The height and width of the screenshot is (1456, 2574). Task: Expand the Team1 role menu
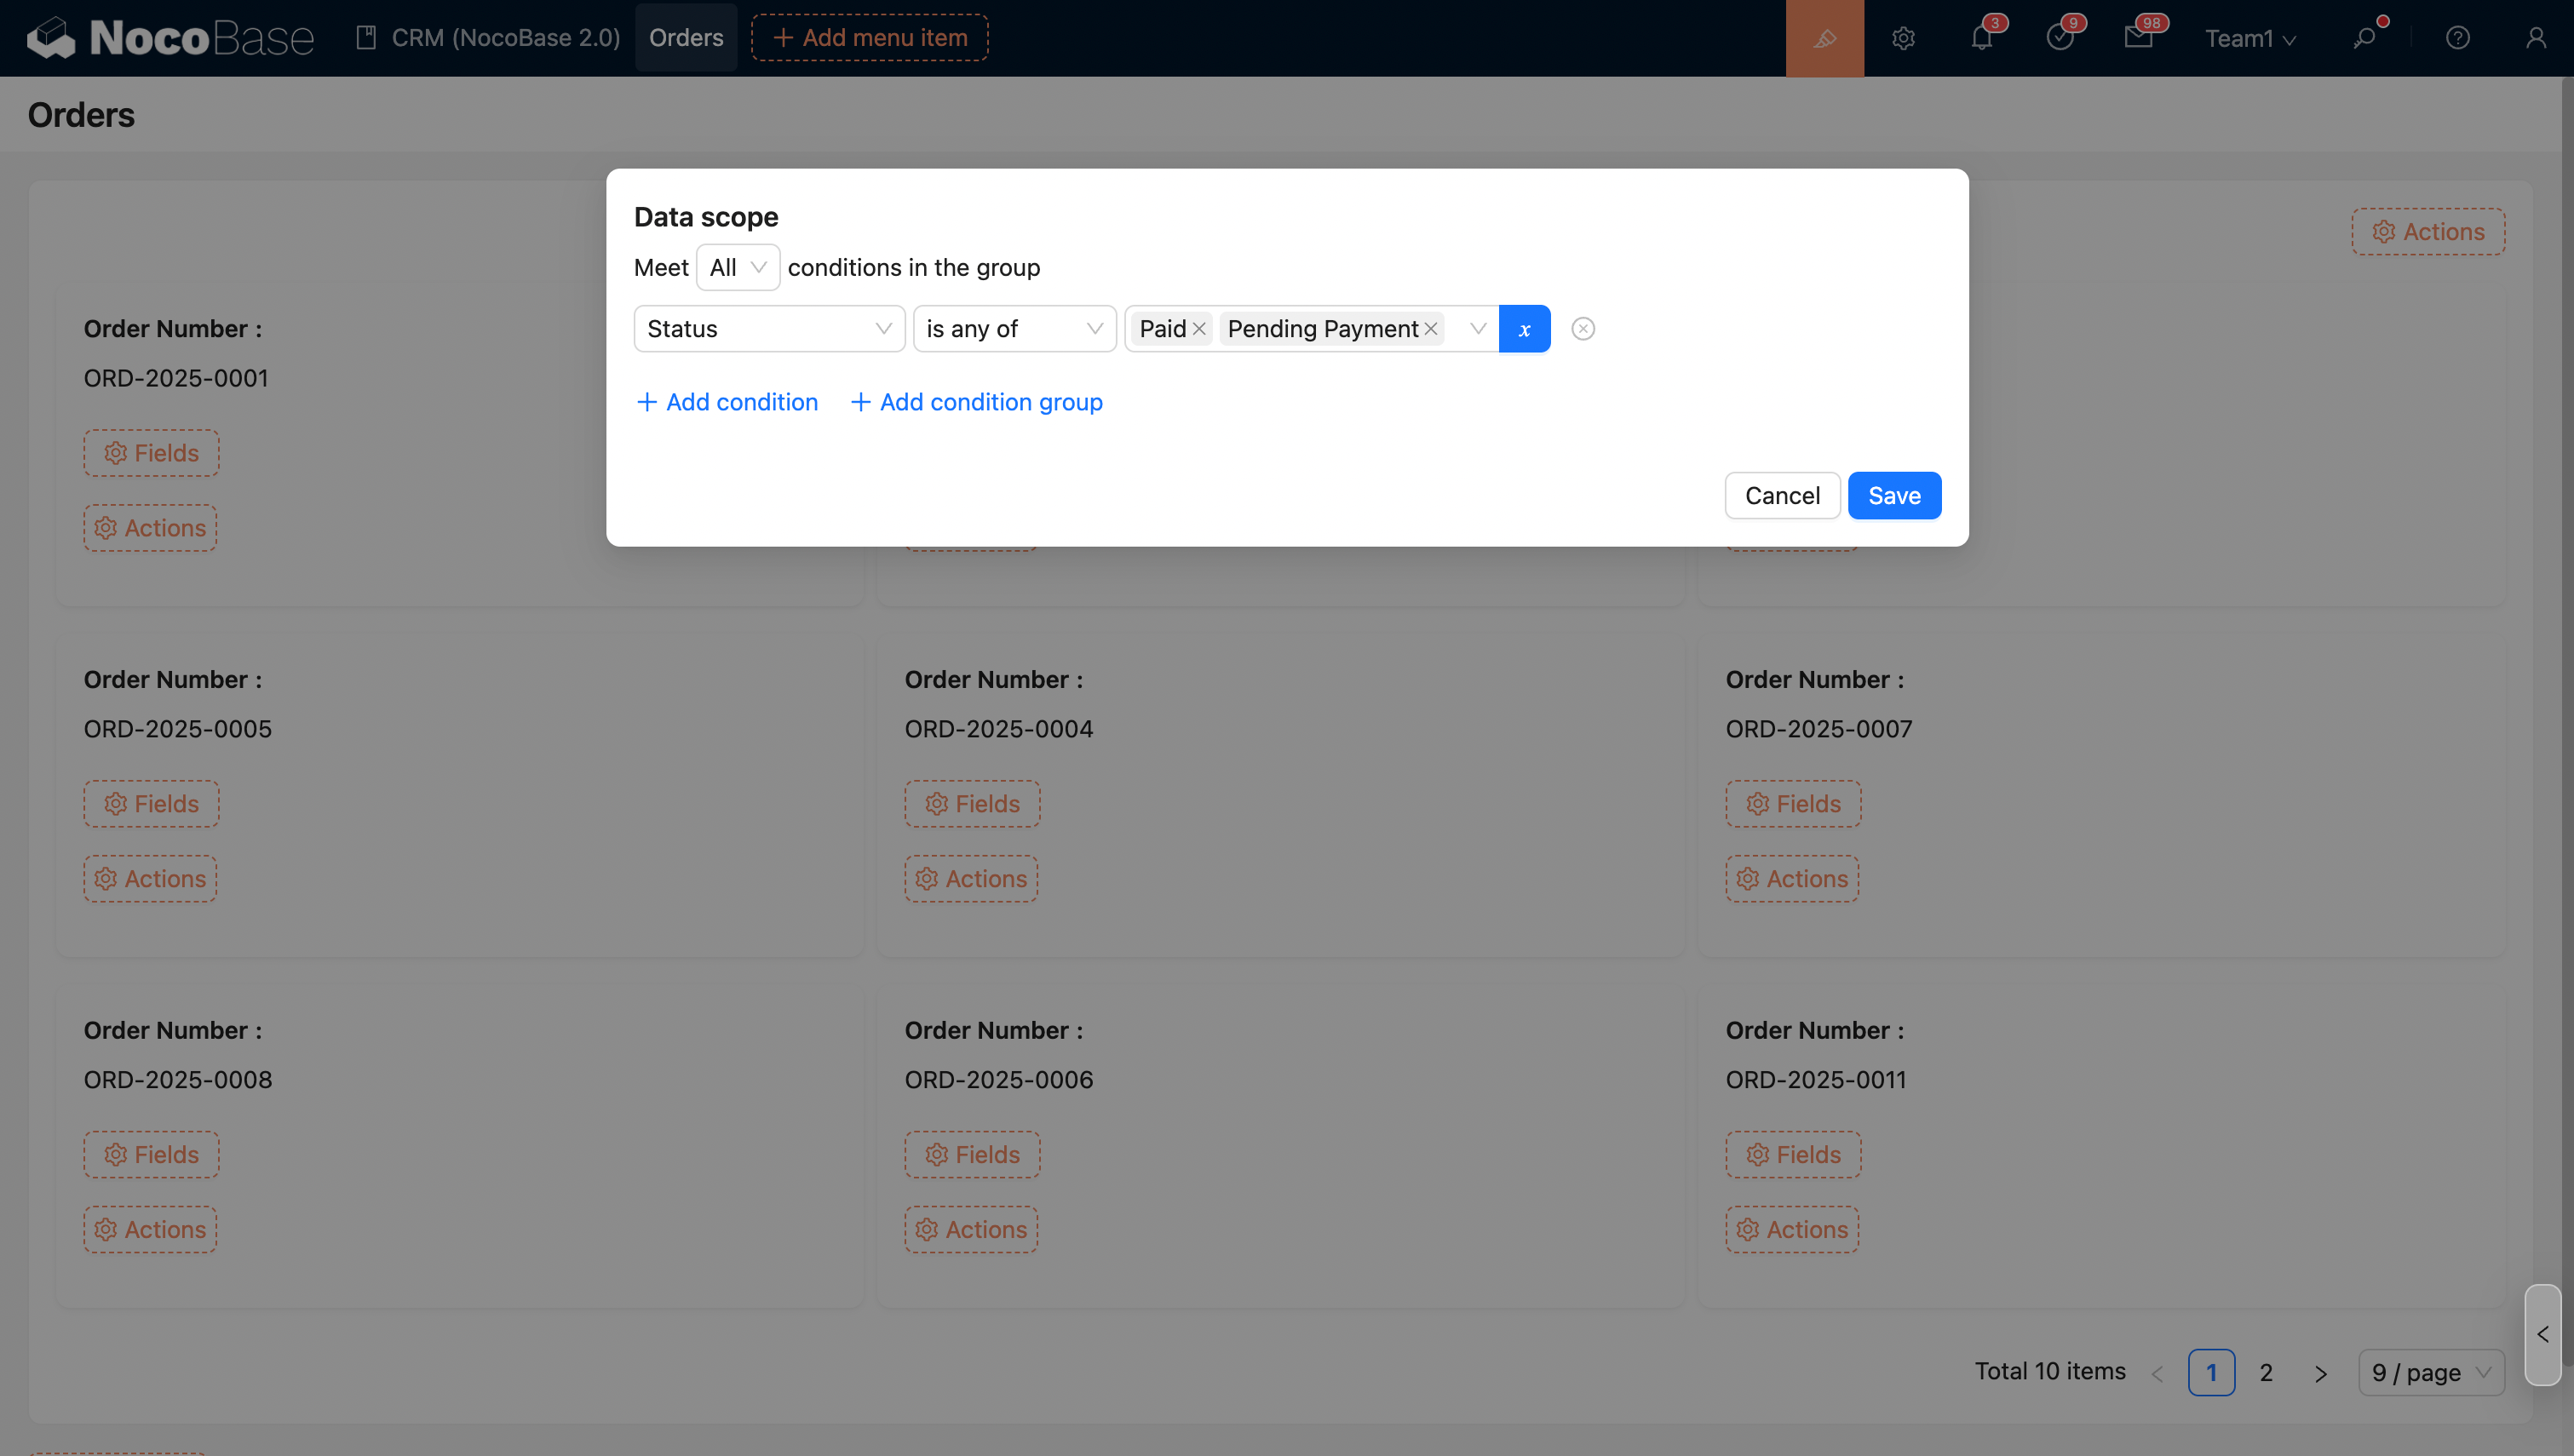pos(2249,38)
